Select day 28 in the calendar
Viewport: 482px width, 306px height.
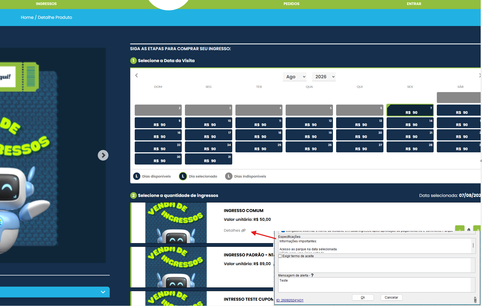(410, 147)
